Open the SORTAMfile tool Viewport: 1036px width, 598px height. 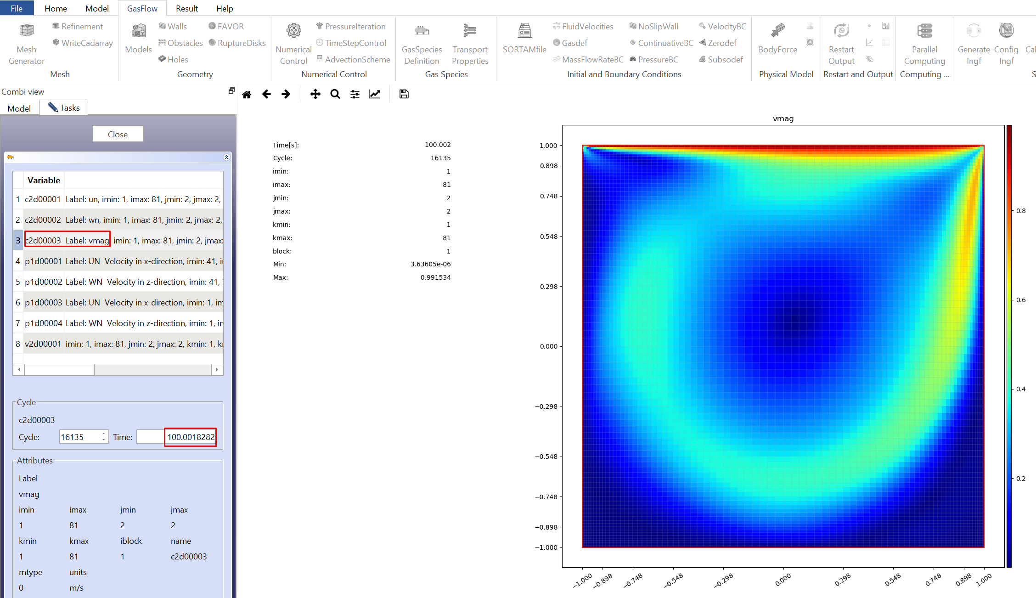click(524, 39)
